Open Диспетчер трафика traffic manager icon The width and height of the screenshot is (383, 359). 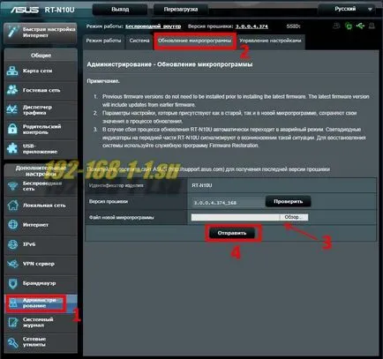coord(12,109)
